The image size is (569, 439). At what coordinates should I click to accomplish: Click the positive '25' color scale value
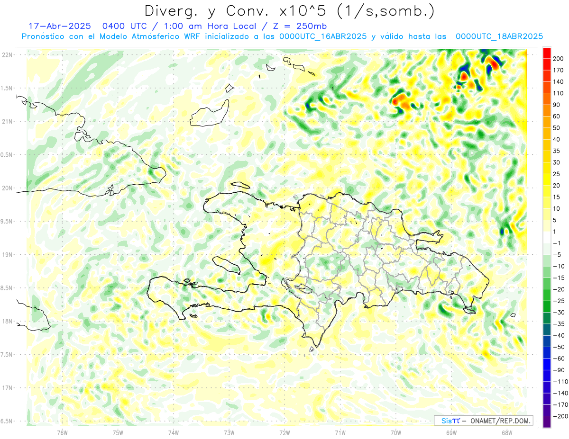point(557,174)
